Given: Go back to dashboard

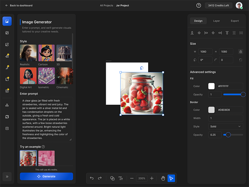Looking at the screenshot, I should pos(19,5).
